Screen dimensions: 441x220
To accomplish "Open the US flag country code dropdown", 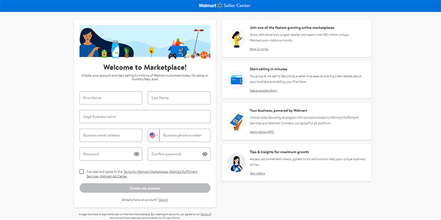I will pos(153,135).
